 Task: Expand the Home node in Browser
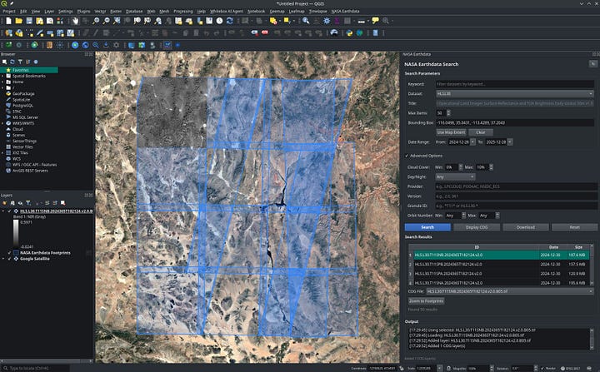(x=2, y=82)
